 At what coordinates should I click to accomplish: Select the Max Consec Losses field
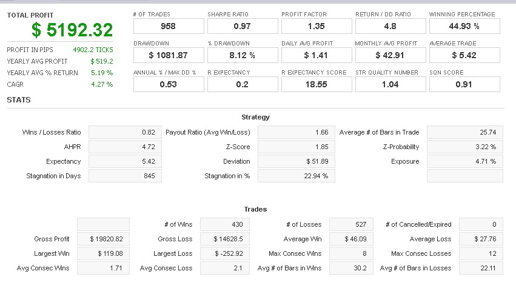[481, 253]
